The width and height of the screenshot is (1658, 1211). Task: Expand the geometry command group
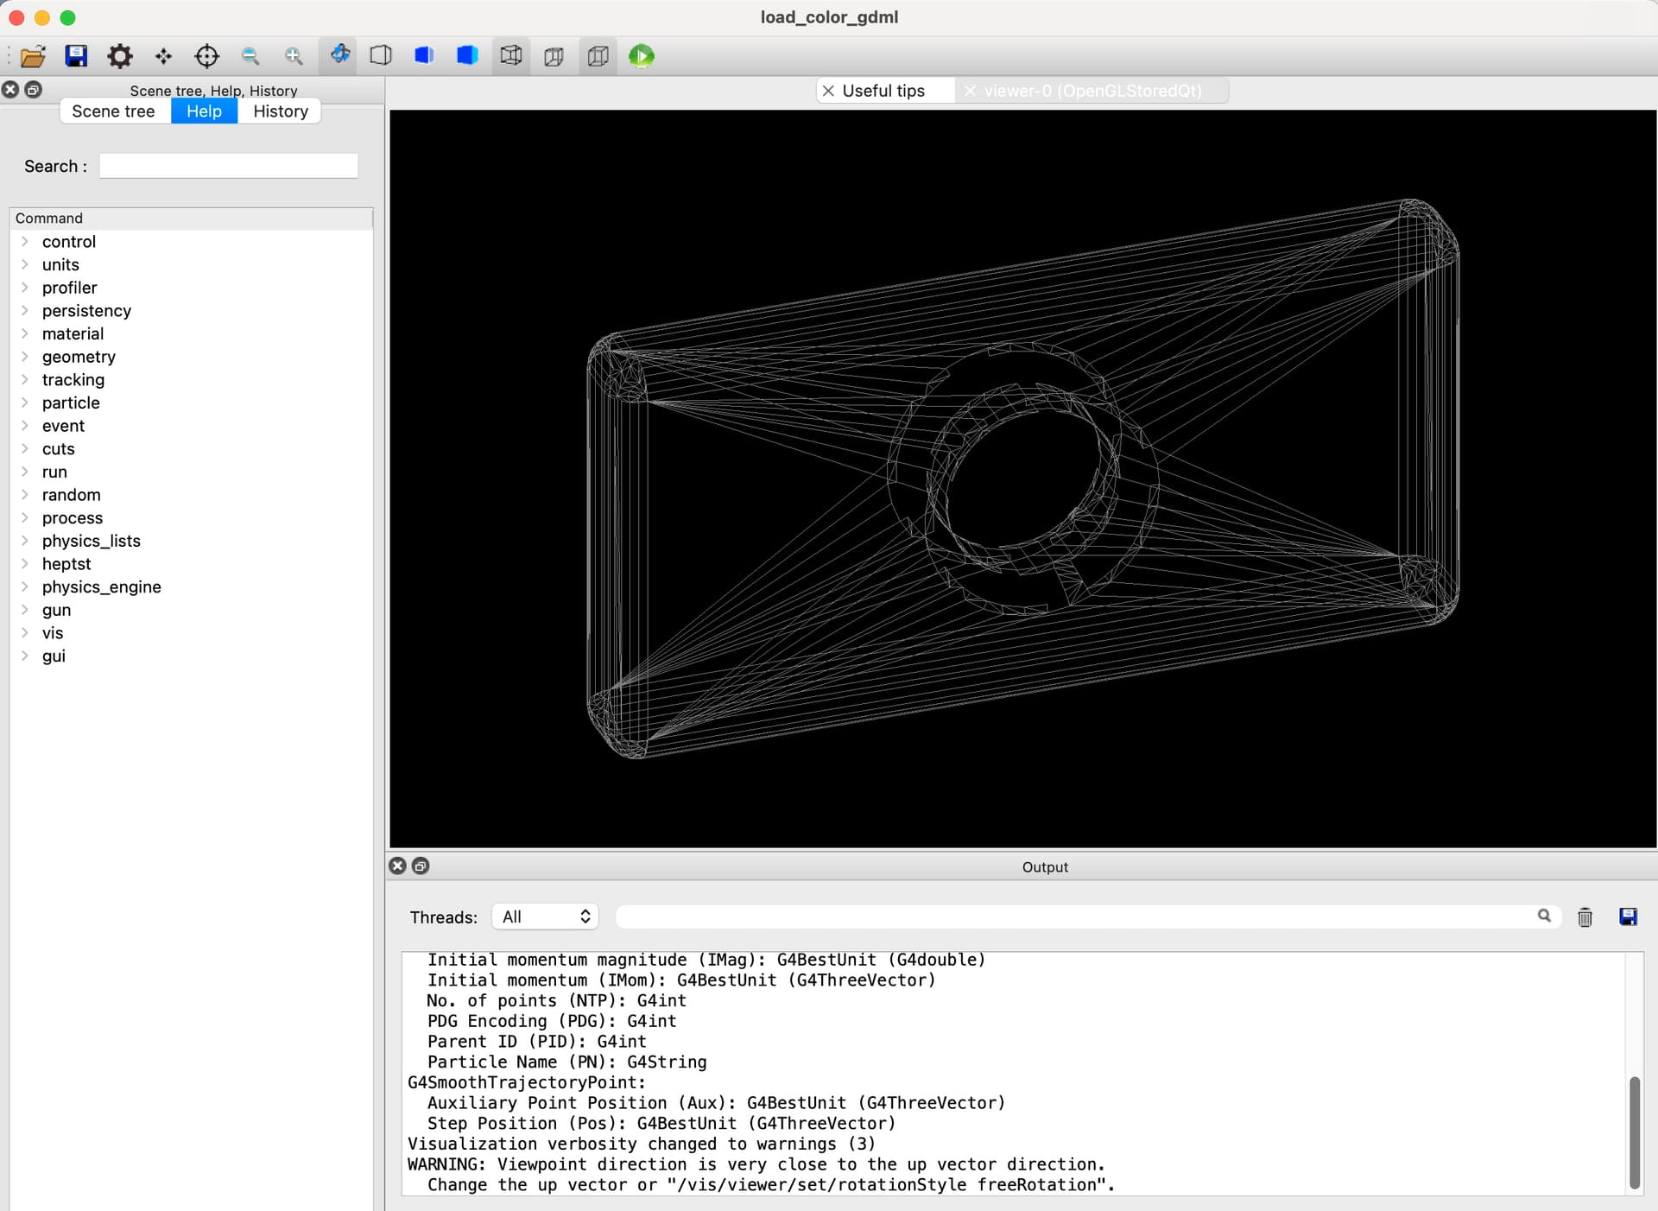tap(25, 357)
